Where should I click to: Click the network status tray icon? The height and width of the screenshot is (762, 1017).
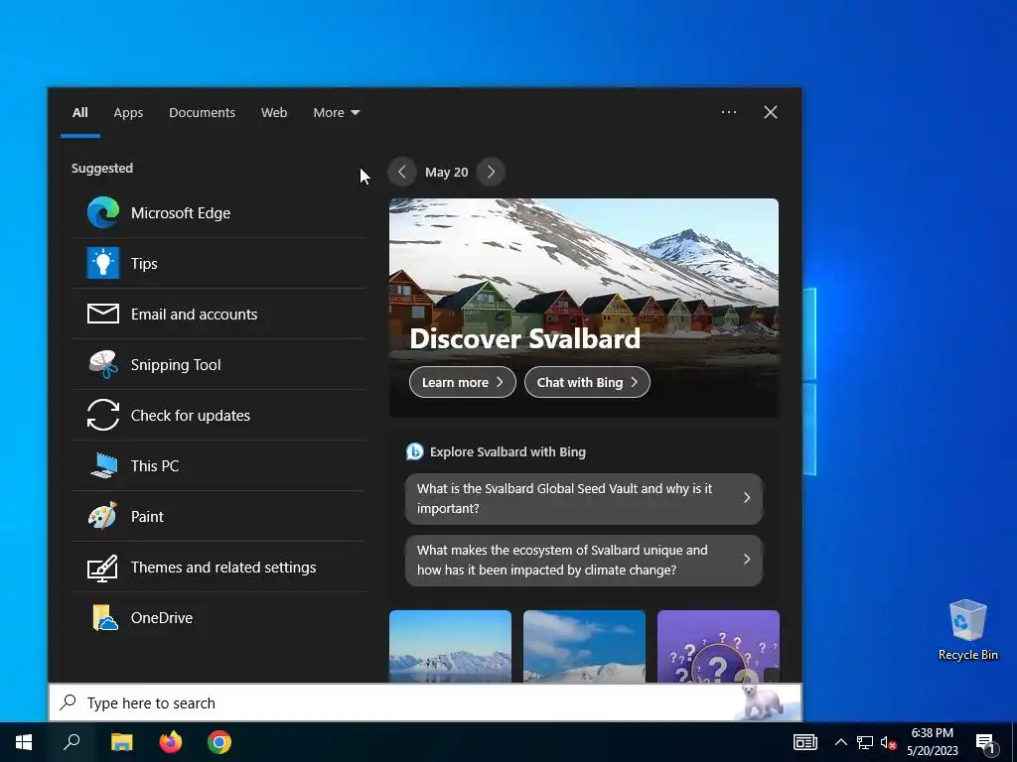coord(865,742)
